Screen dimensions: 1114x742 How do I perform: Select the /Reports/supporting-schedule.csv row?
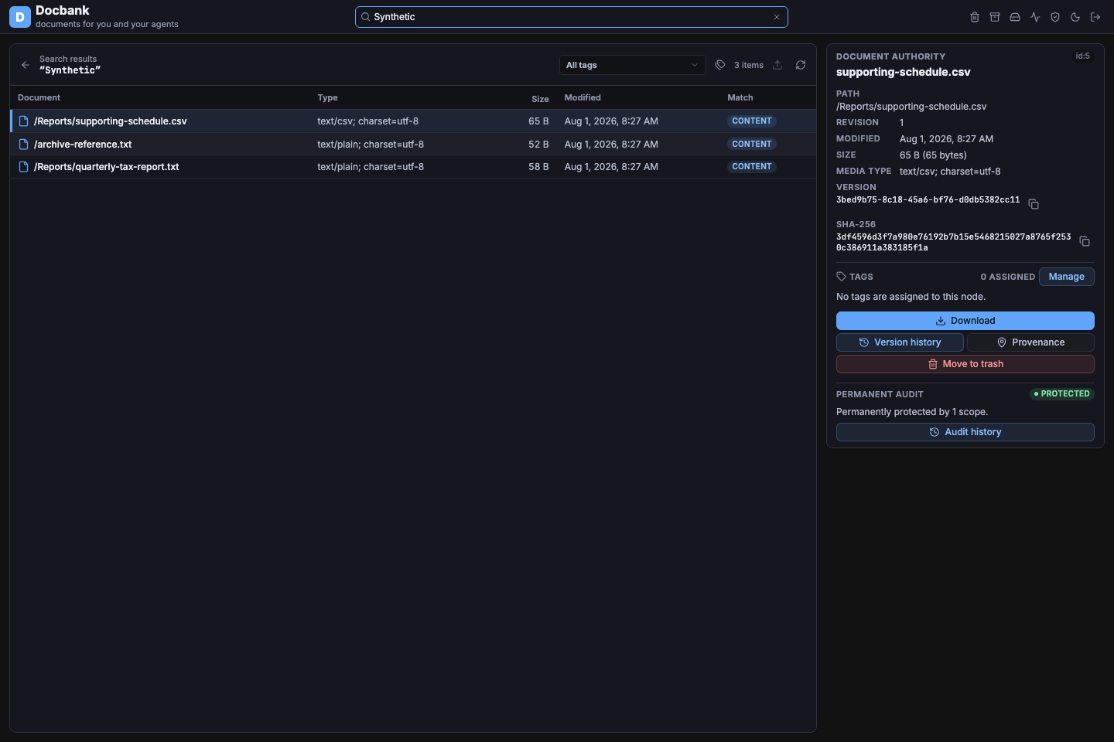pos(413,121)
